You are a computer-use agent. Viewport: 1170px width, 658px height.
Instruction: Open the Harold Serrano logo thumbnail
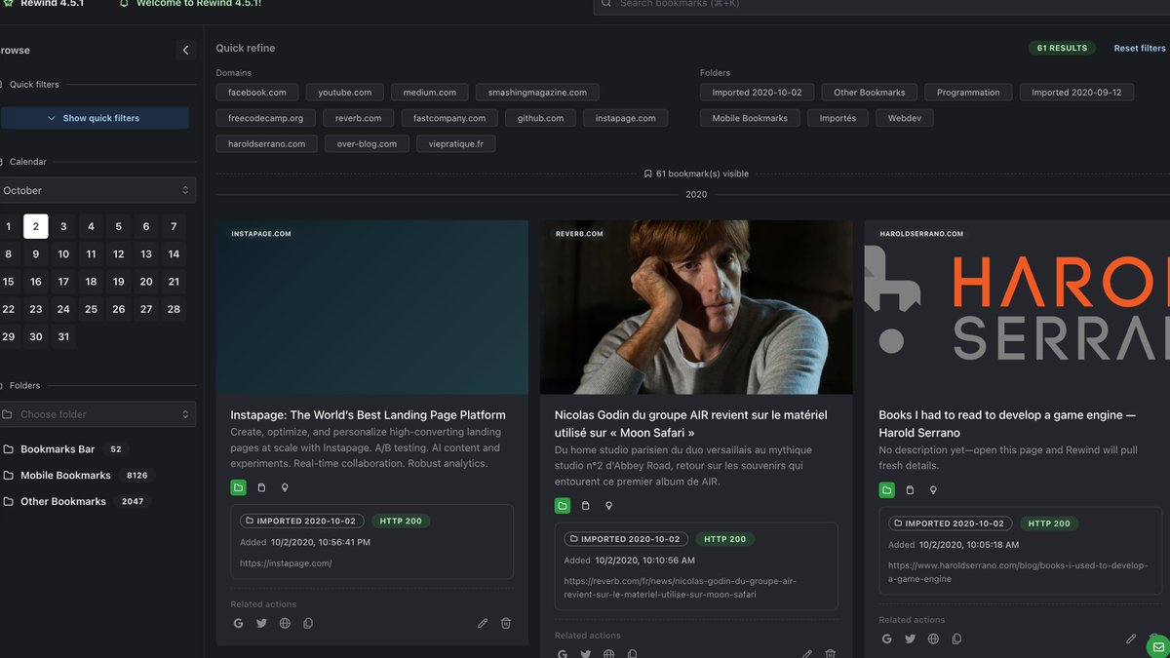click(1017, 307)
